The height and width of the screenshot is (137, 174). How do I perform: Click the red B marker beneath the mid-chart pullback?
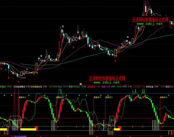[74, 47]
